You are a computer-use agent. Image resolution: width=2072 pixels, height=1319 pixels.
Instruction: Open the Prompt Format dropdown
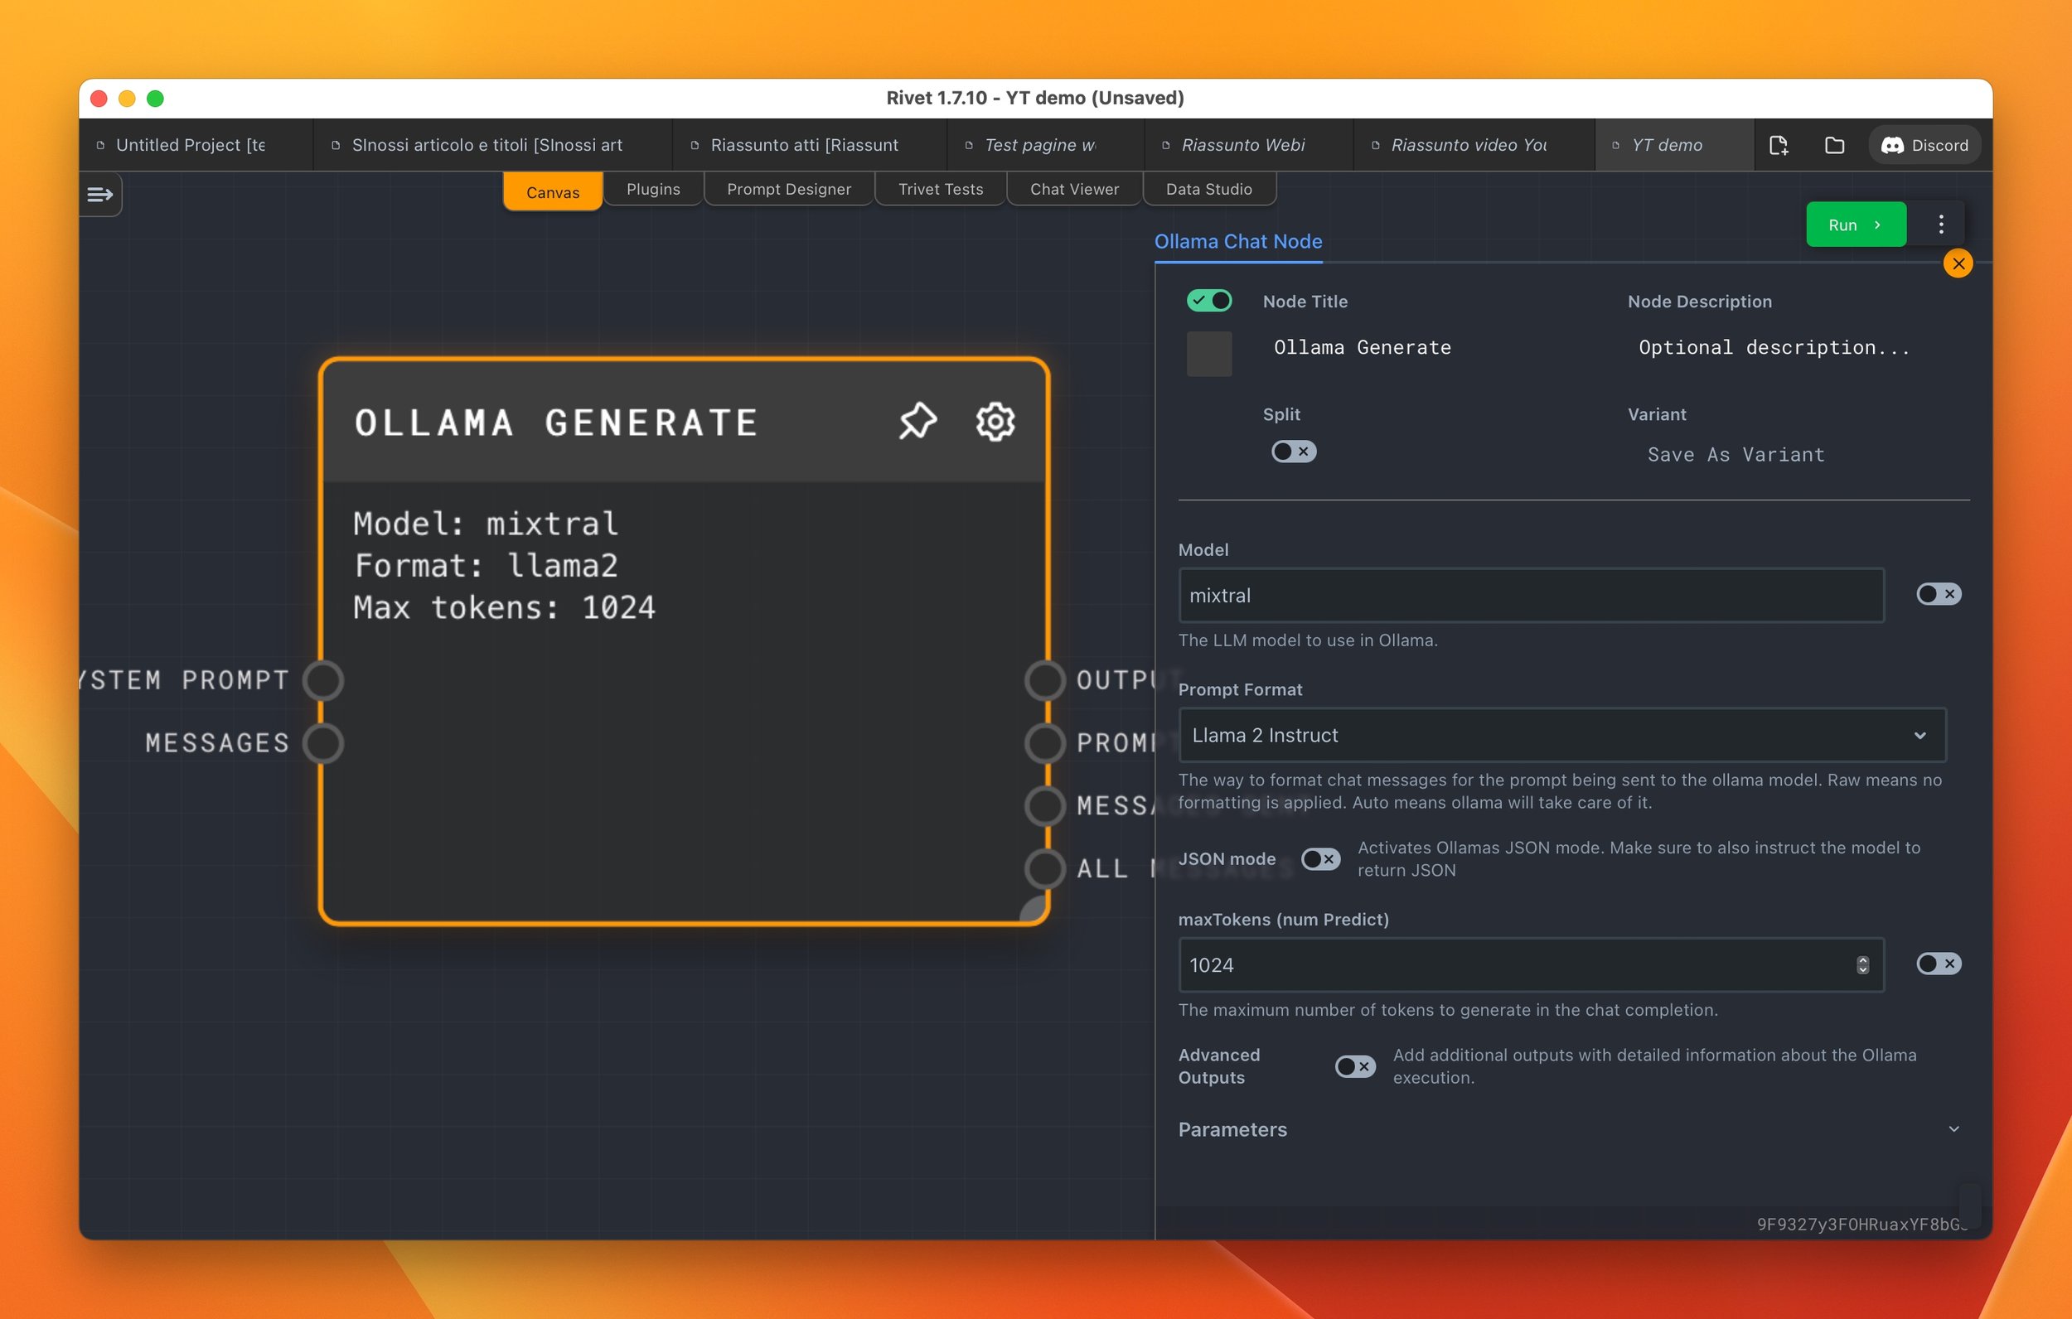[x=1561, y=735]
